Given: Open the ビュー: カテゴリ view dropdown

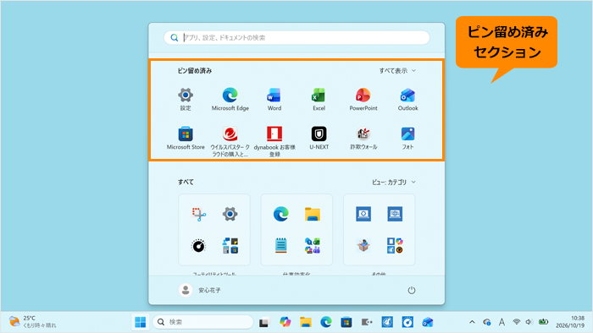Looking at the screenshot, I should click(393, 183).
